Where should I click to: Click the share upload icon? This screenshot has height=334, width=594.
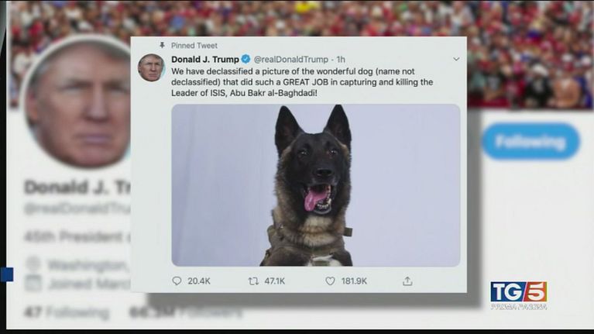click(x=407, y=281)
